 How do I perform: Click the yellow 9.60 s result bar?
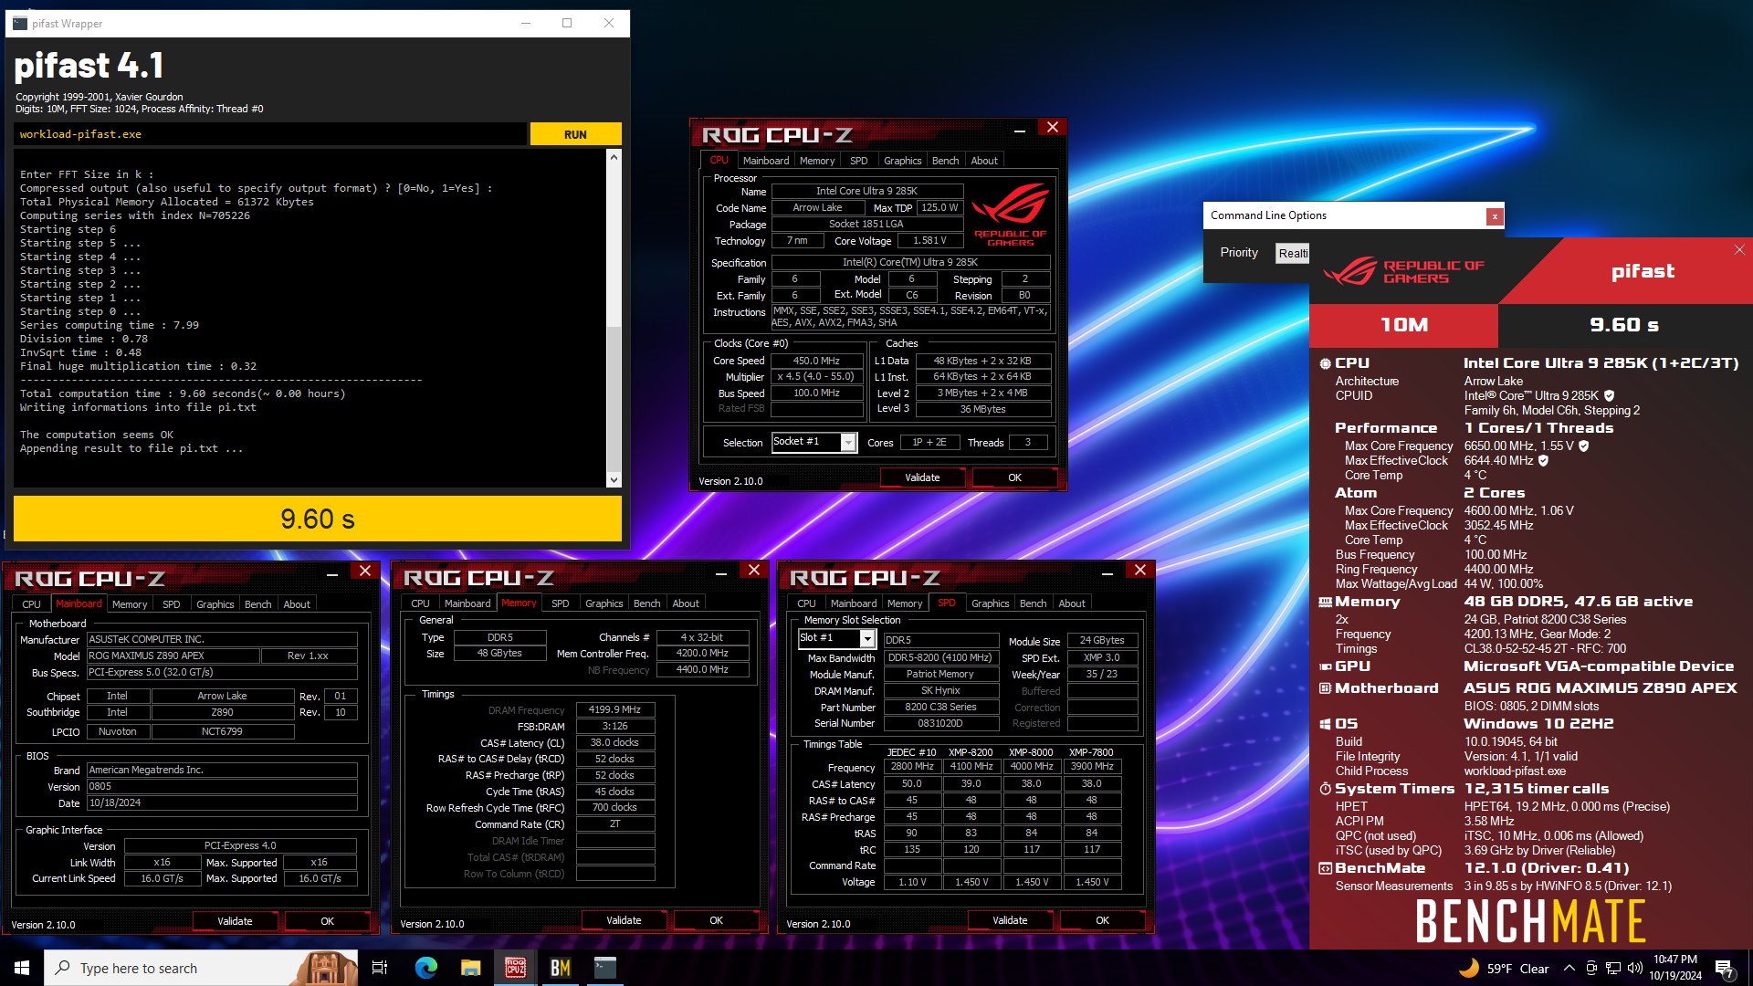pyautogui.click(x=318, y=519)
